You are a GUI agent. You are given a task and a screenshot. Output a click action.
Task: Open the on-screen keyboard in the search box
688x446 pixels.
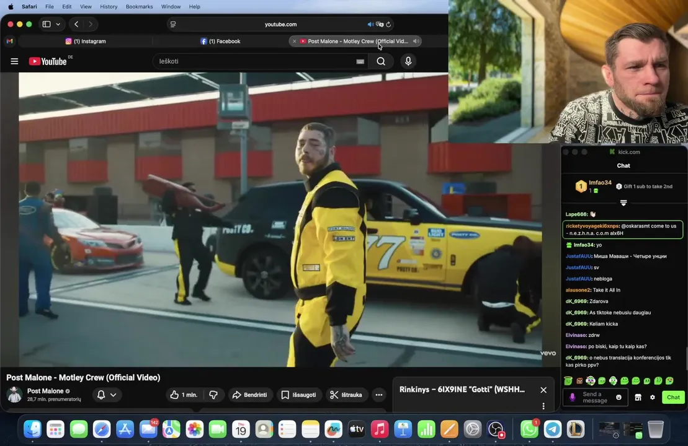(360, 62)
